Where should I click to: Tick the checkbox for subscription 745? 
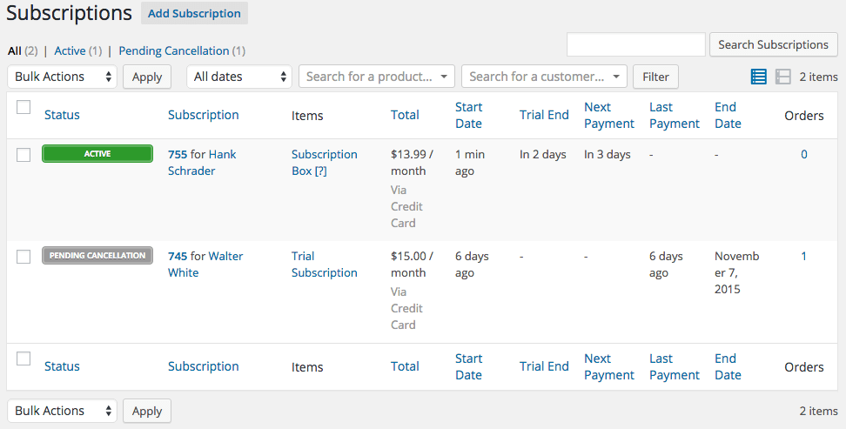[23, 257]
